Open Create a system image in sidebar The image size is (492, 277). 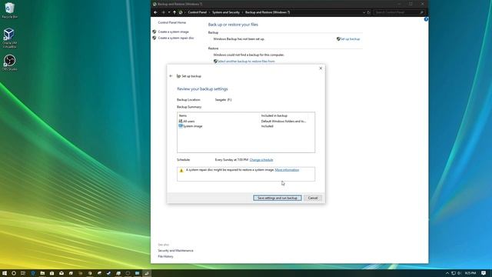click(x=173, y=32)
